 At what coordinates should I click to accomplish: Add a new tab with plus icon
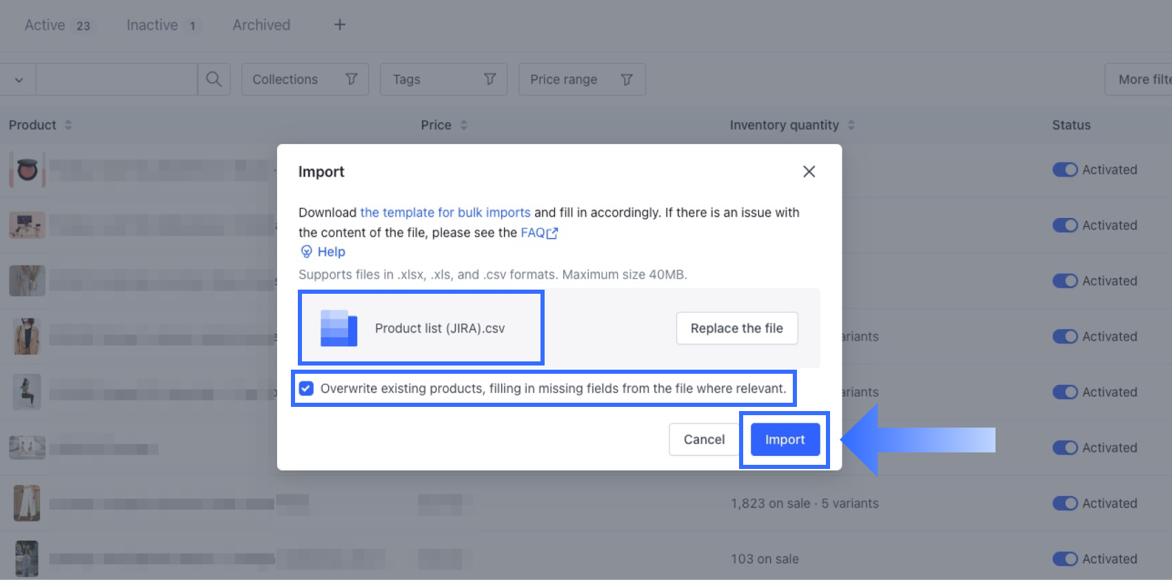(339, 25)
